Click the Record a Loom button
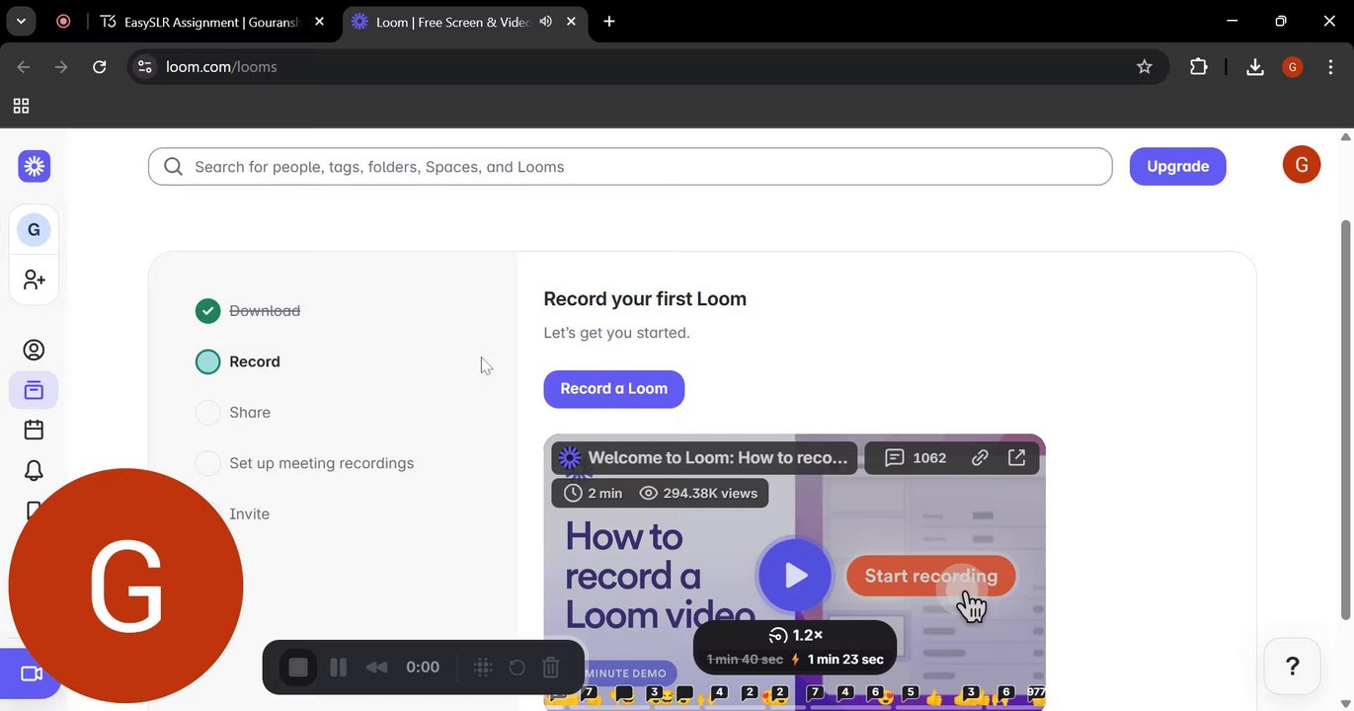 tap(613, 389)
